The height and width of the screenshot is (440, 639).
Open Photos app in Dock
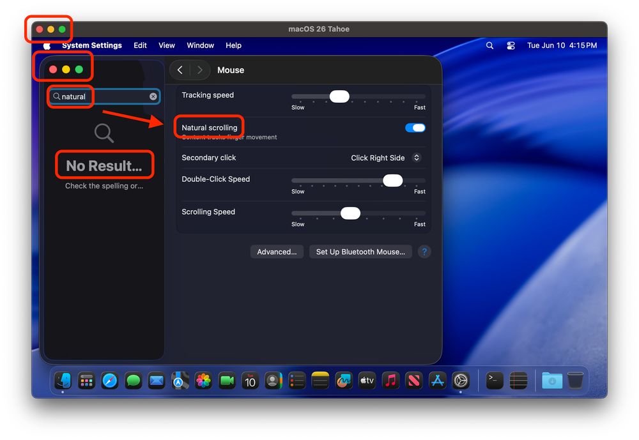tap(203, 381)
